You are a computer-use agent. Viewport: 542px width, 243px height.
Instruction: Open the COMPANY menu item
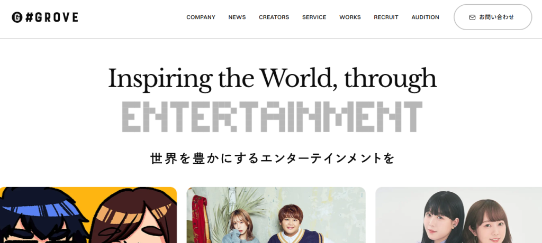[201, 17]
